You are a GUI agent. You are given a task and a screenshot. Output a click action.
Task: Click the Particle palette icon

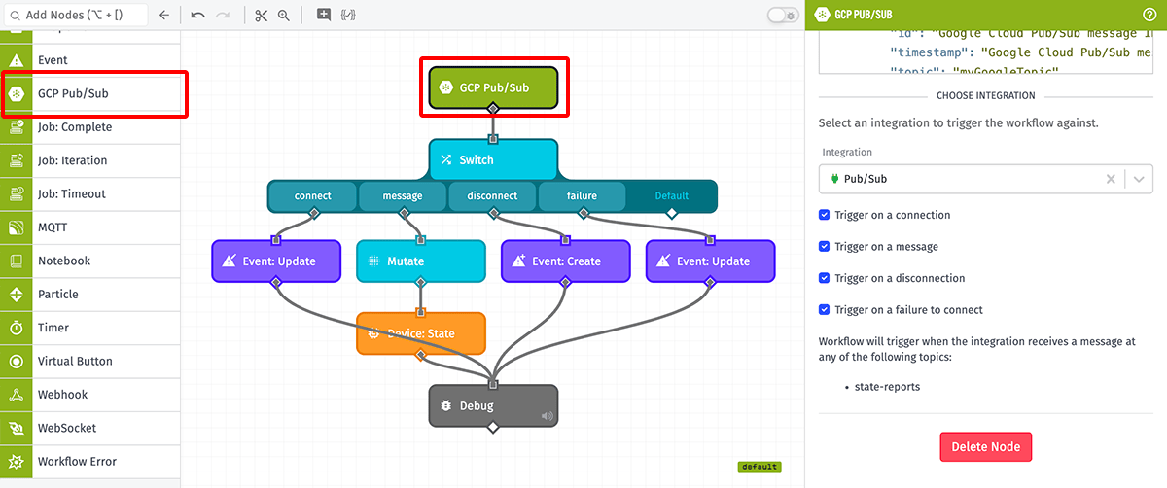click(x=16, y=294)
